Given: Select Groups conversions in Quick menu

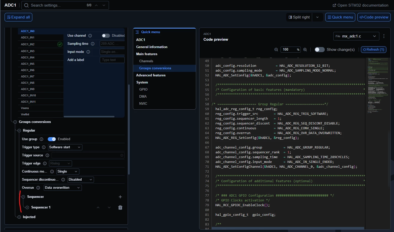Looking at the screenshot, I should [155, 68].
